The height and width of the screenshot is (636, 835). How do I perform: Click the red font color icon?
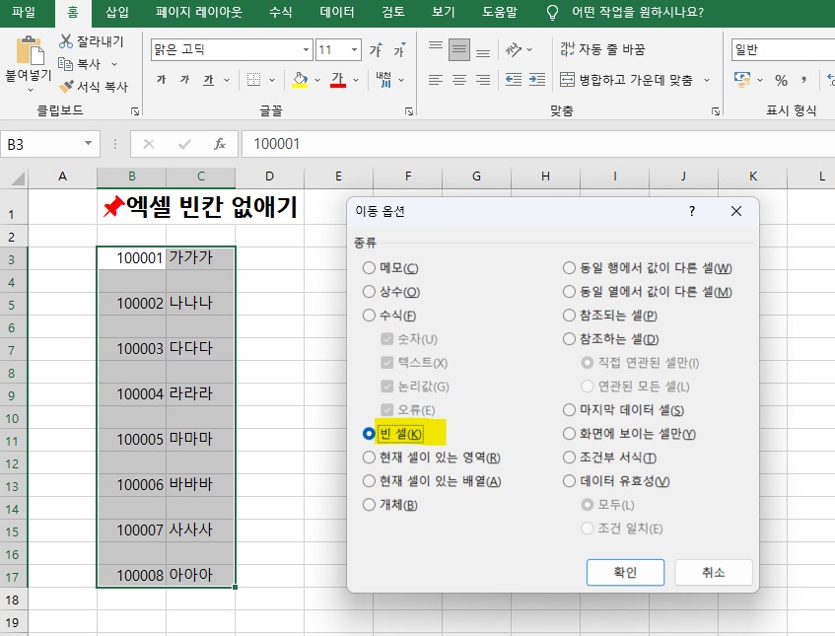[337, 80]
